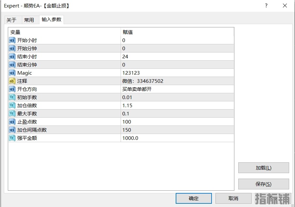
Task: Click the string 'ab' icon beside 注释
Action: 12,81
